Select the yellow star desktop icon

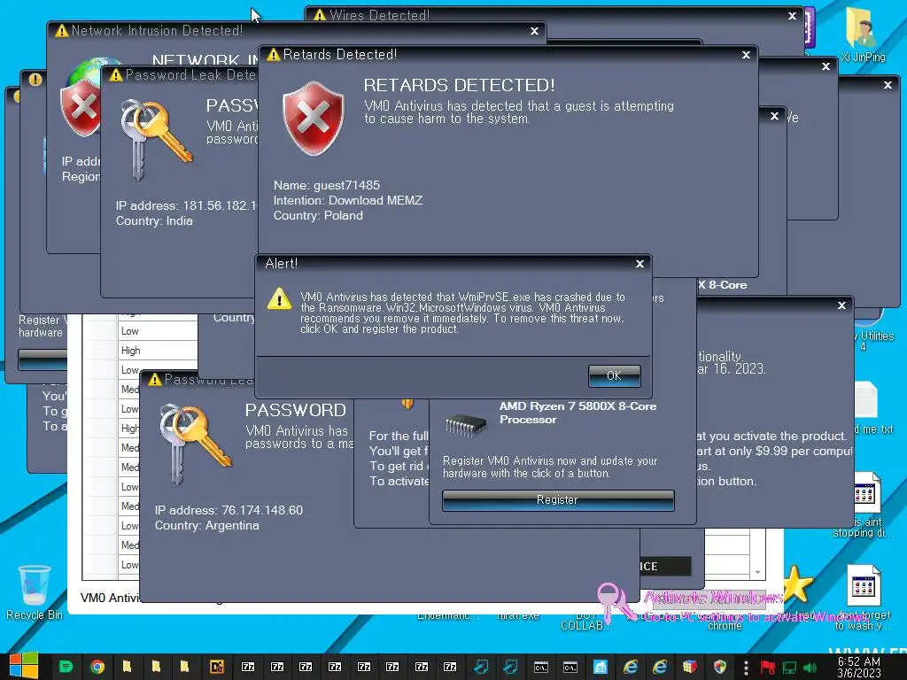point(798,584)
